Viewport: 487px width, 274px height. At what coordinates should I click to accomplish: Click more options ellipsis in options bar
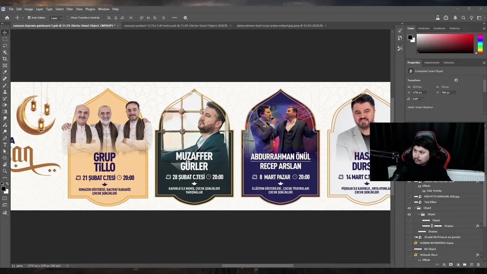(x=174, y=18)
